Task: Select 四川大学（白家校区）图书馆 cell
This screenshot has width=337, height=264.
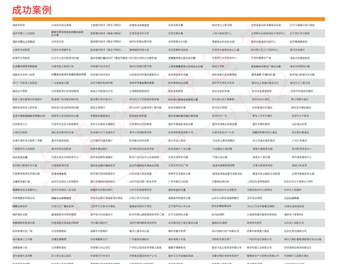Action: coord(145,107)
